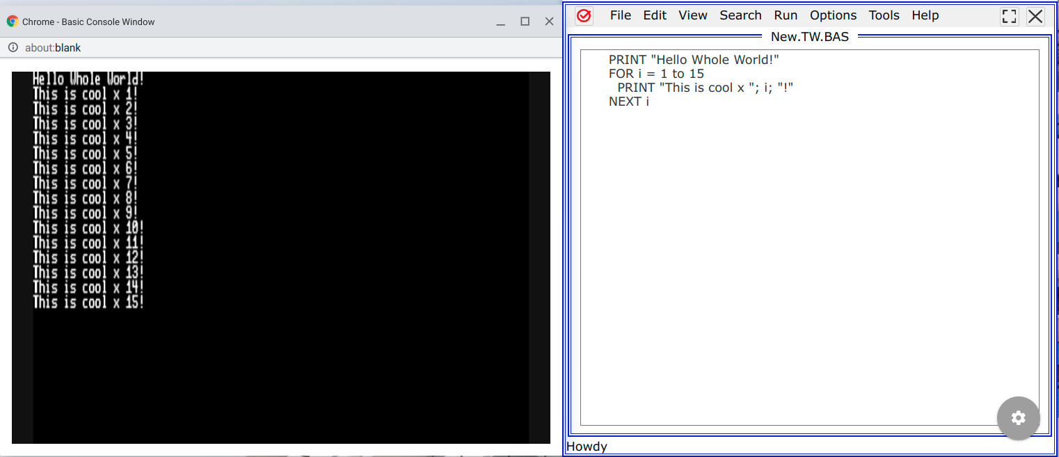Expand the View menu
The width and height of the screenshot is (1059, 457).
(x=692, y=15)
